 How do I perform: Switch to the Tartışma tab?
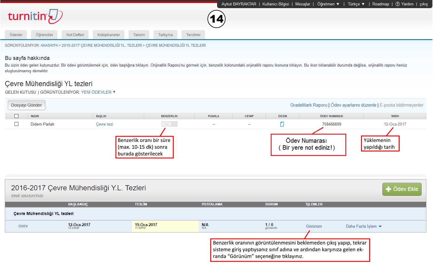[x=166, y=35]
